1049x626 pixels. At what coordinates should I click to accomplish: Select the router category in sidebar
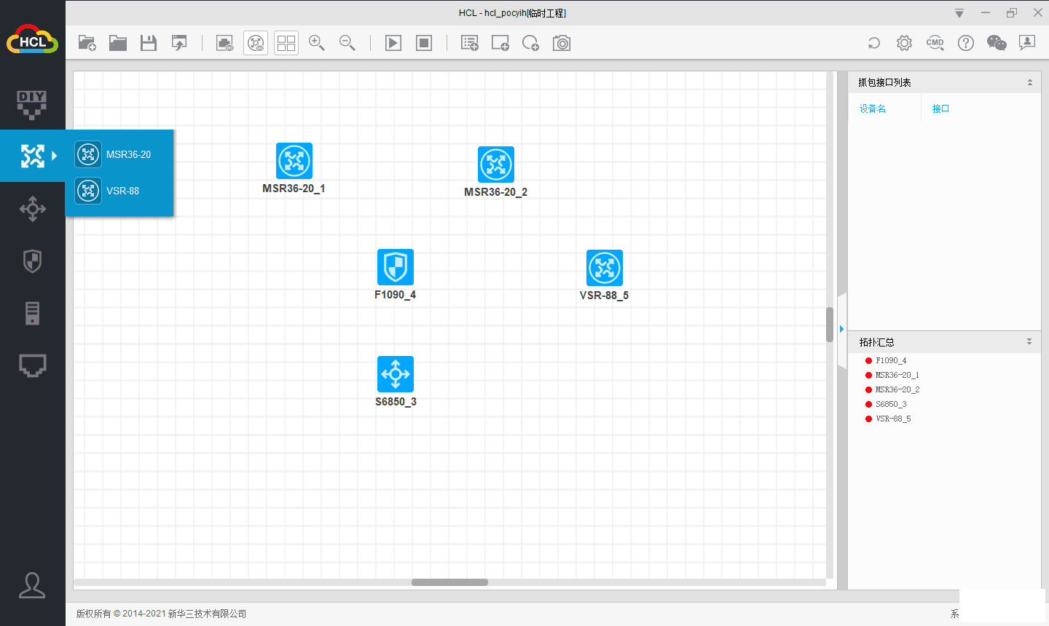click(32, 156)
